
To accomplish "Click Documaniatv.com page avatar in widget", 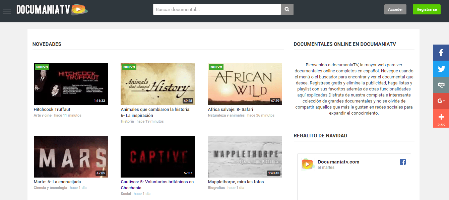I will click(x=308, y=164).
